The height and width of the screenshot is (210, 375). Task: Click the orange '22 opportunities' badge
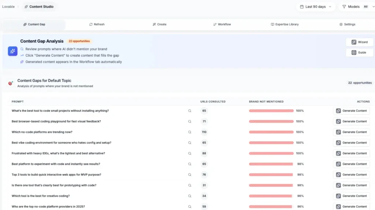point(79,41)
